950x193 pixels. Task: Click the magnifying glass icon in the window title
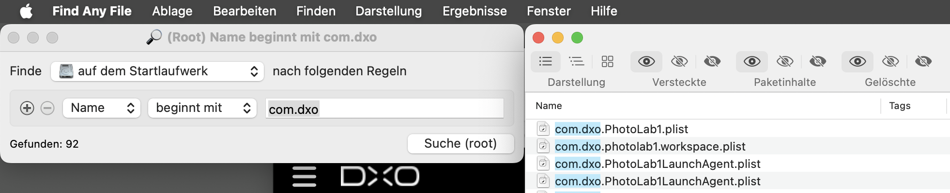pos(154,37)
